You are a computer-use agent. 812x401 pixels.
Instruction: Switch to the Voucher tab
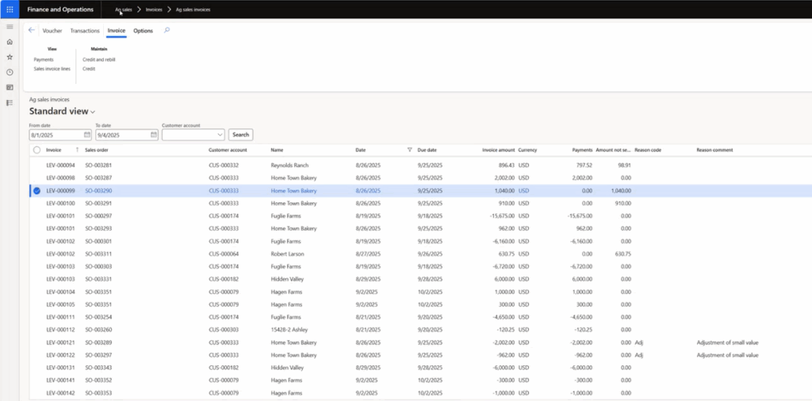52,31
